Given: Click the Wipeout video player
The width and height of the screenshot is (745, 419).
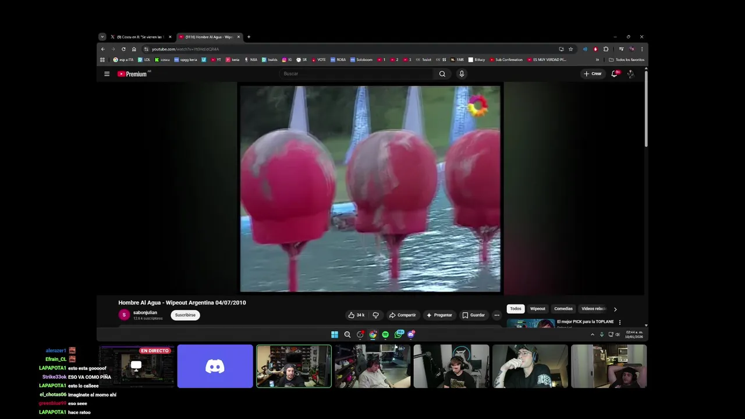Looking at the screenshot, I should point(370,189).
